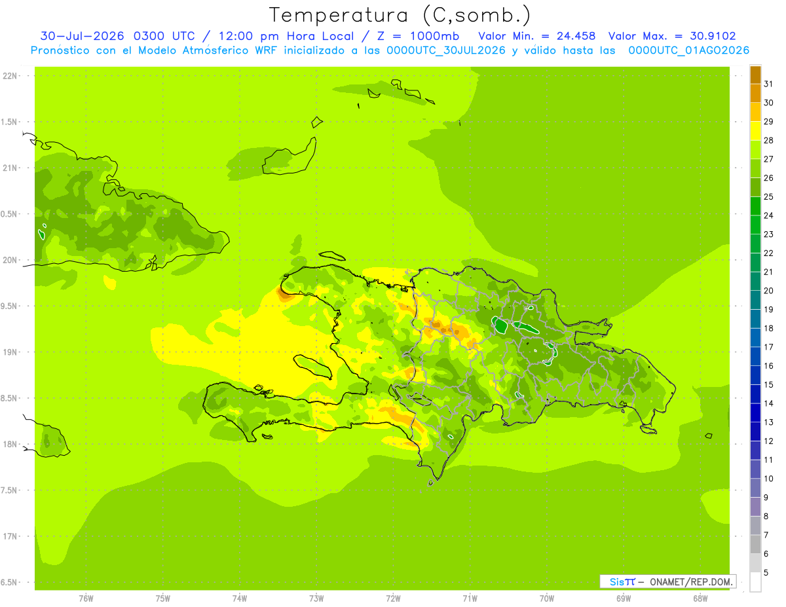The height and width of the screenshot is (607, 786).
Task: Click the purple legend swatch between 10 and 11
Action: (755, 469)
